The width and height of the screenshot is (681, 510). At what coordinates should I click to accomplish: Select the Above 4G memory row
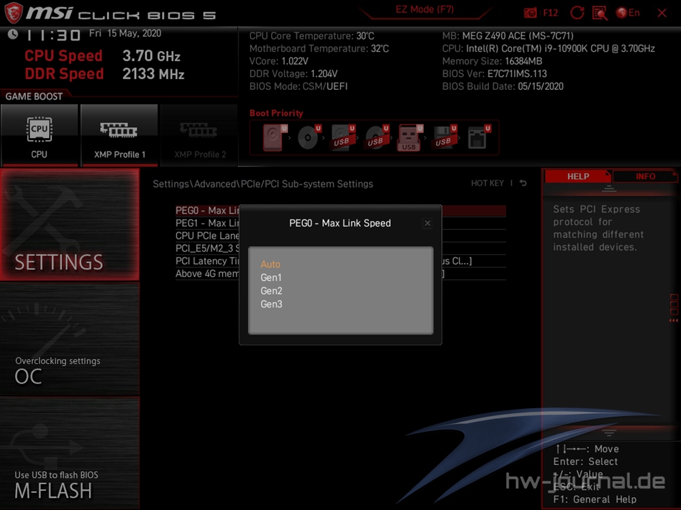click(340, 273)
